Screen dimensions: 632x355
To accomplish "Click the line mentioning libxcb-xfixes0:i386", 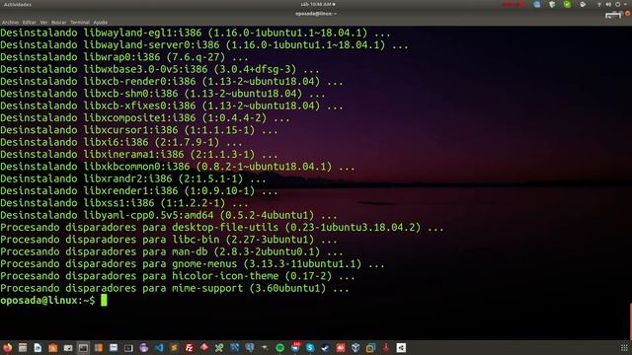I will pos(171,106).
